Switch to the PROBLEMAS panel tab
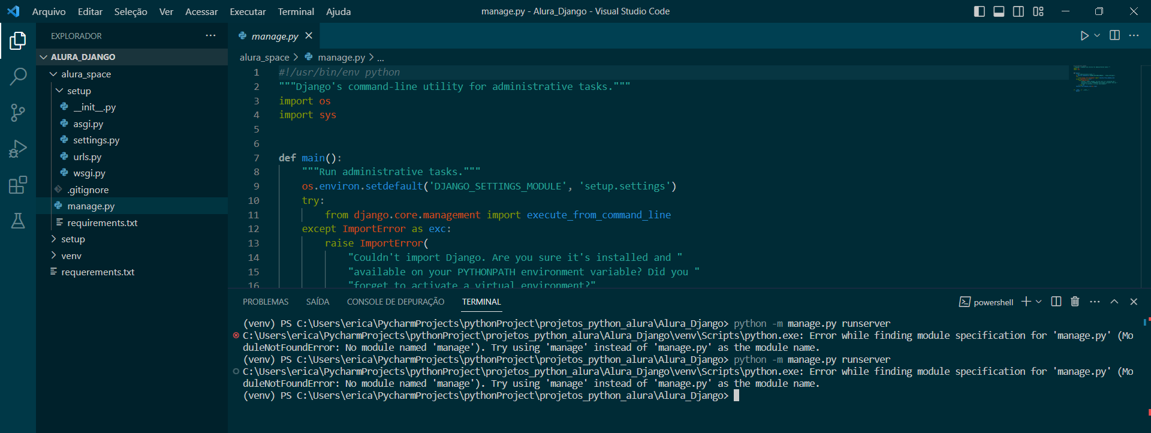Image resolution: width=1151 pixels, height=433 pixels. pos(266,302)
